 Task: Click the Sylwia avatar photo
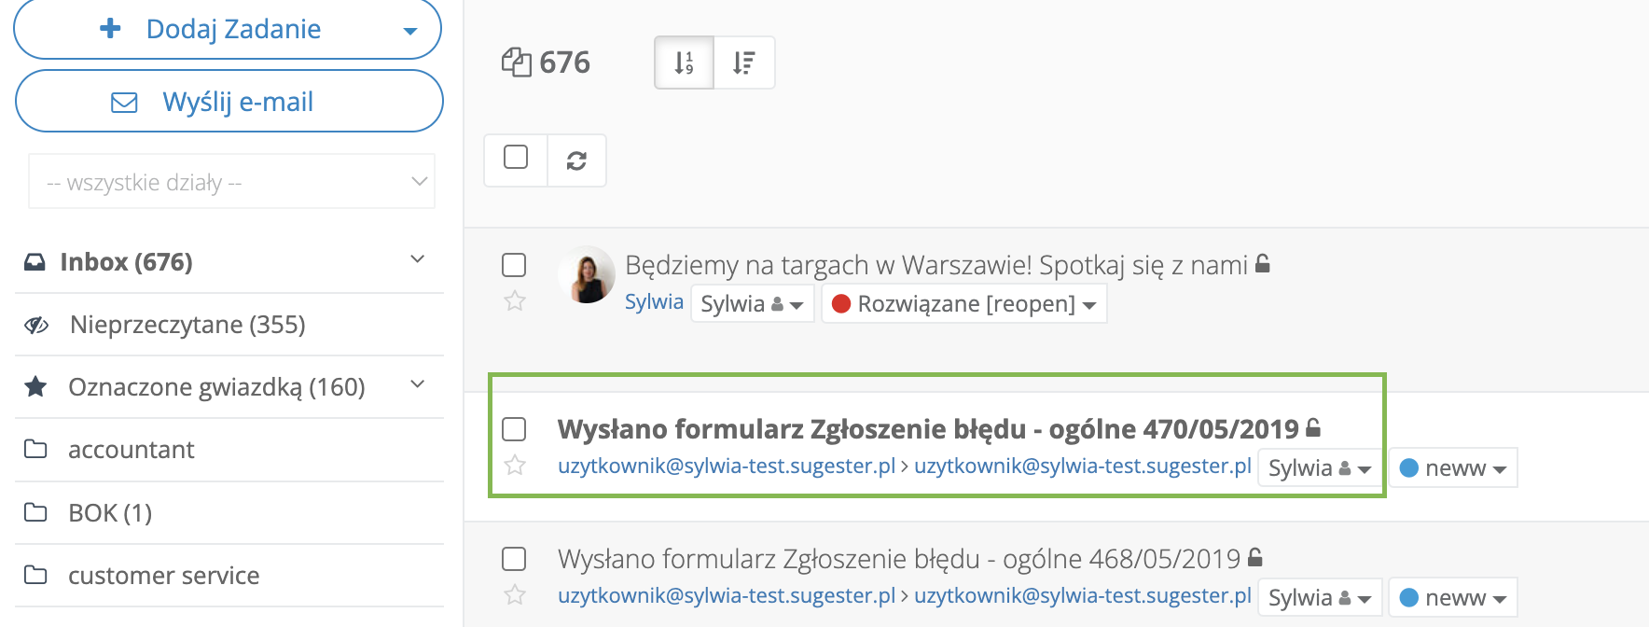(587, 275)
